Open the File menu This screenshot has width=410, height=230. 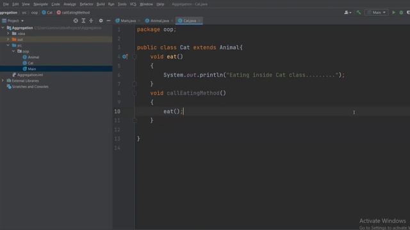click(6, 4)
